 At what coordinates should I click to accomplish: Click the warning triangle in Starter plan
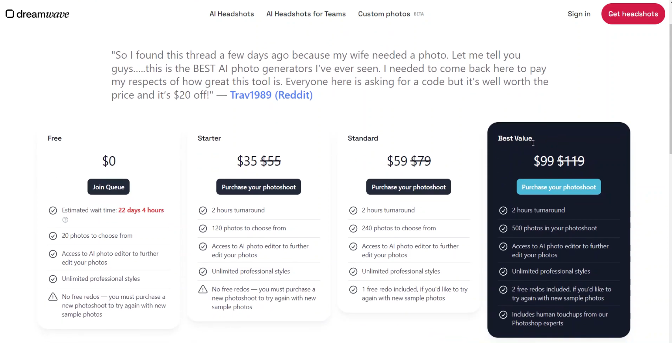tap(203, 289)
